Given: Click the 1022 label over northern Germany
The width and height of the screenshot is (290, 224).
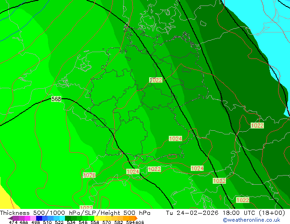Looking at the screenshot, I should pos(156,80).
